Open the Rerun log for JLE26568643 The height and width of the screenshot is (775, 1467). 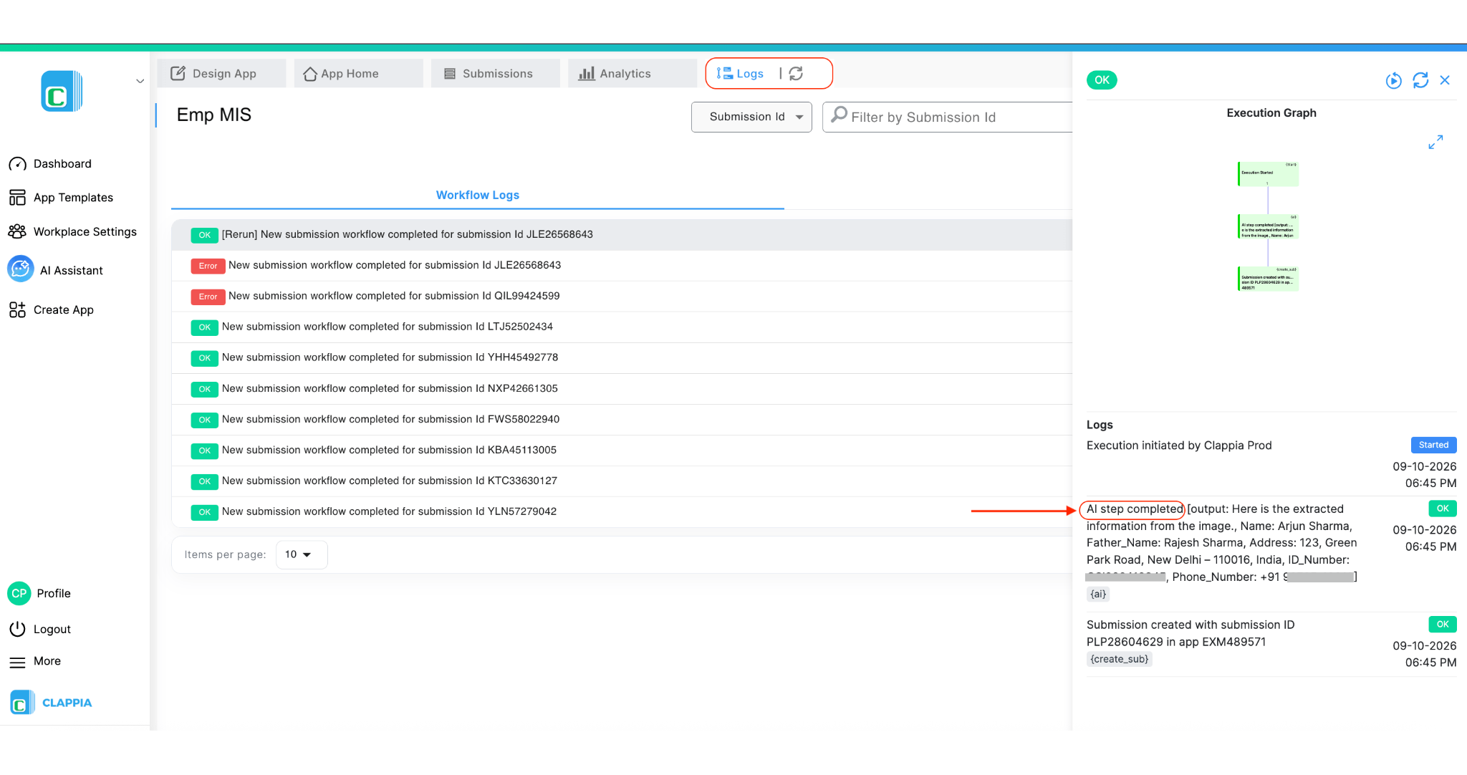click(x=622, y=235)
